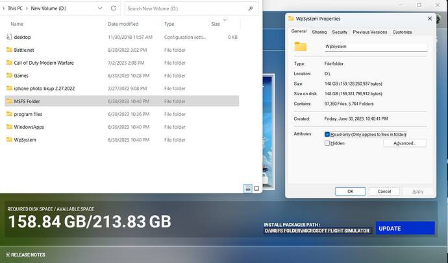This screenshot has height=263, width=448.
Task: Select the 'WindowsApps' folder name
Action: (29, 127)
